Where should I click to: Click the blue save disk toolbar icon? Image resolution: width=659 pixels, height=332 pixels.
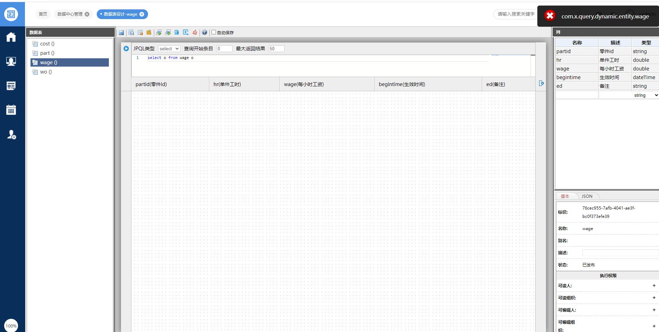coord(121,33)
